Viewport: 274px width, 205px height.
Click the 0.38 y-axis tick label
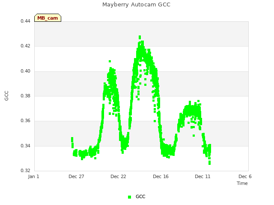25,96
